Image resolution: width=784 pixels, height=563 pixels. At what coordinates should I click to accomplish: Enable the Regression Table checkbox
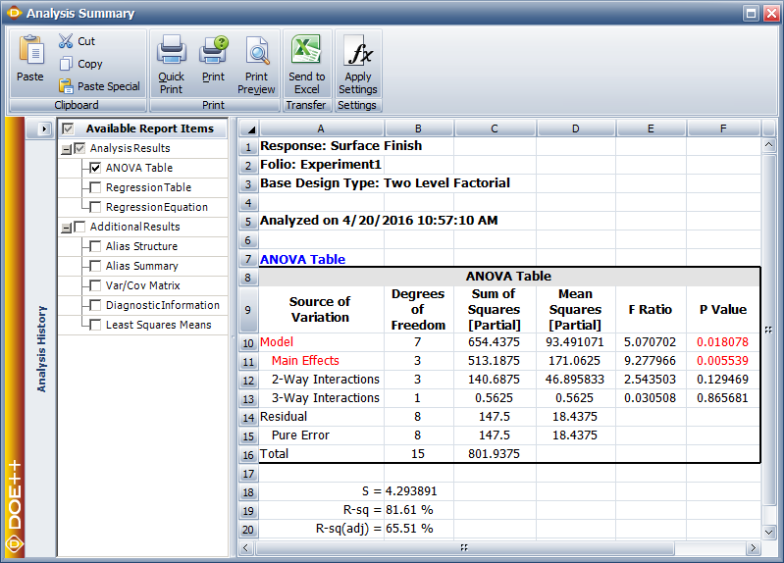pyautogui.click(x=95, y=187)
